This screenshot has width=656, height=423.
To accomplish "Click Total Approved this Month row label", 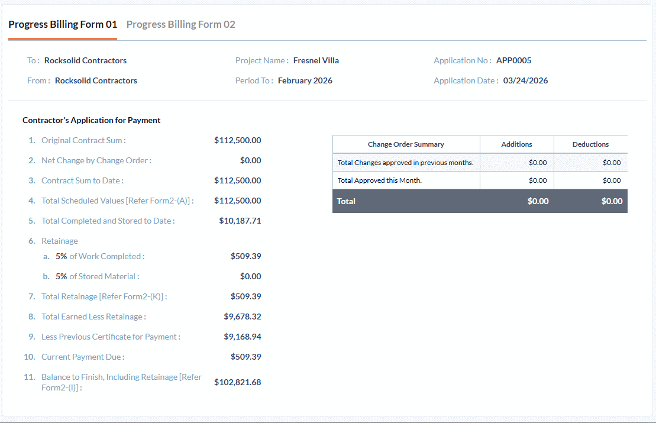I will [x=379, y=180].
